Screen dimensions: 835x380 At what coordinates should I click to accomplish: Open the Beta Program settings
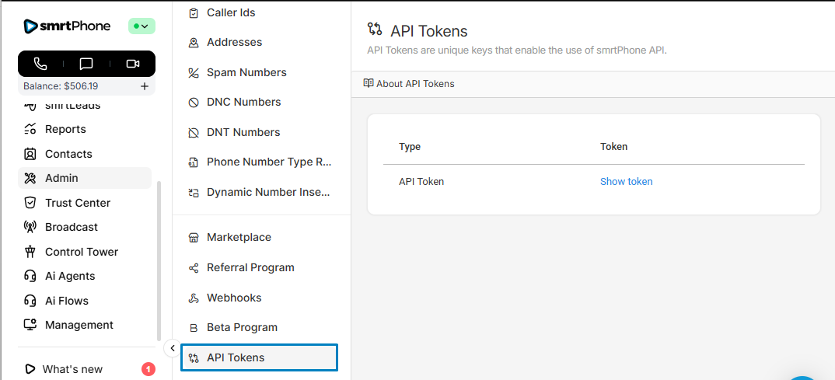pos(242,328)
